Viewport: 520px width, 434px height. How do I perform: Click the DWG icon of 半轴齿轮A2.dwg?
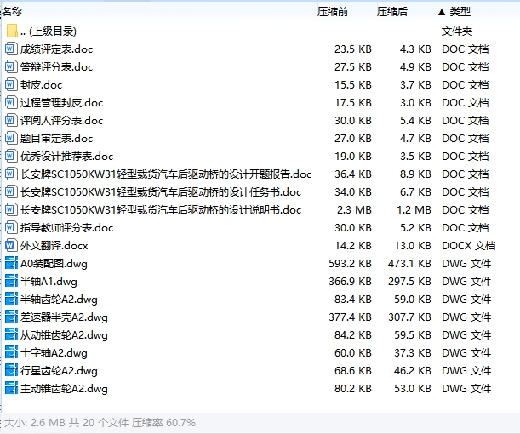[x=11, y=300]
